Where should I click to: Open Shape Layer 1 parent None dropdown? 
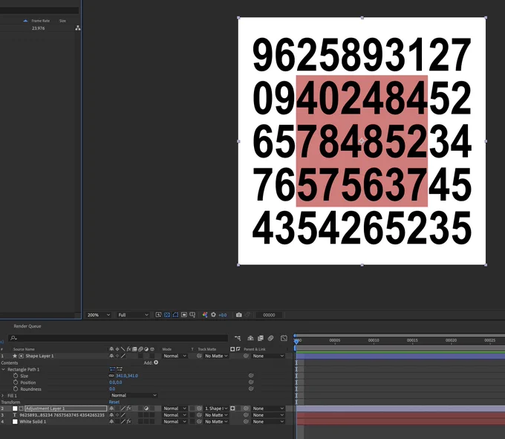pyautogui.click(x=268, y=356)
